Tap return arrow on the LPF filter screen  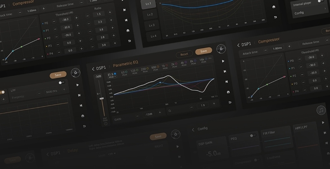coord(85,126)
